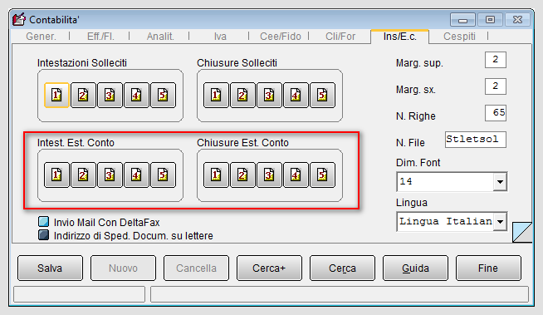Viewport: 543px width, 315px height.
Task: Switch to the Analit. tab
Action: click(160, 37)
